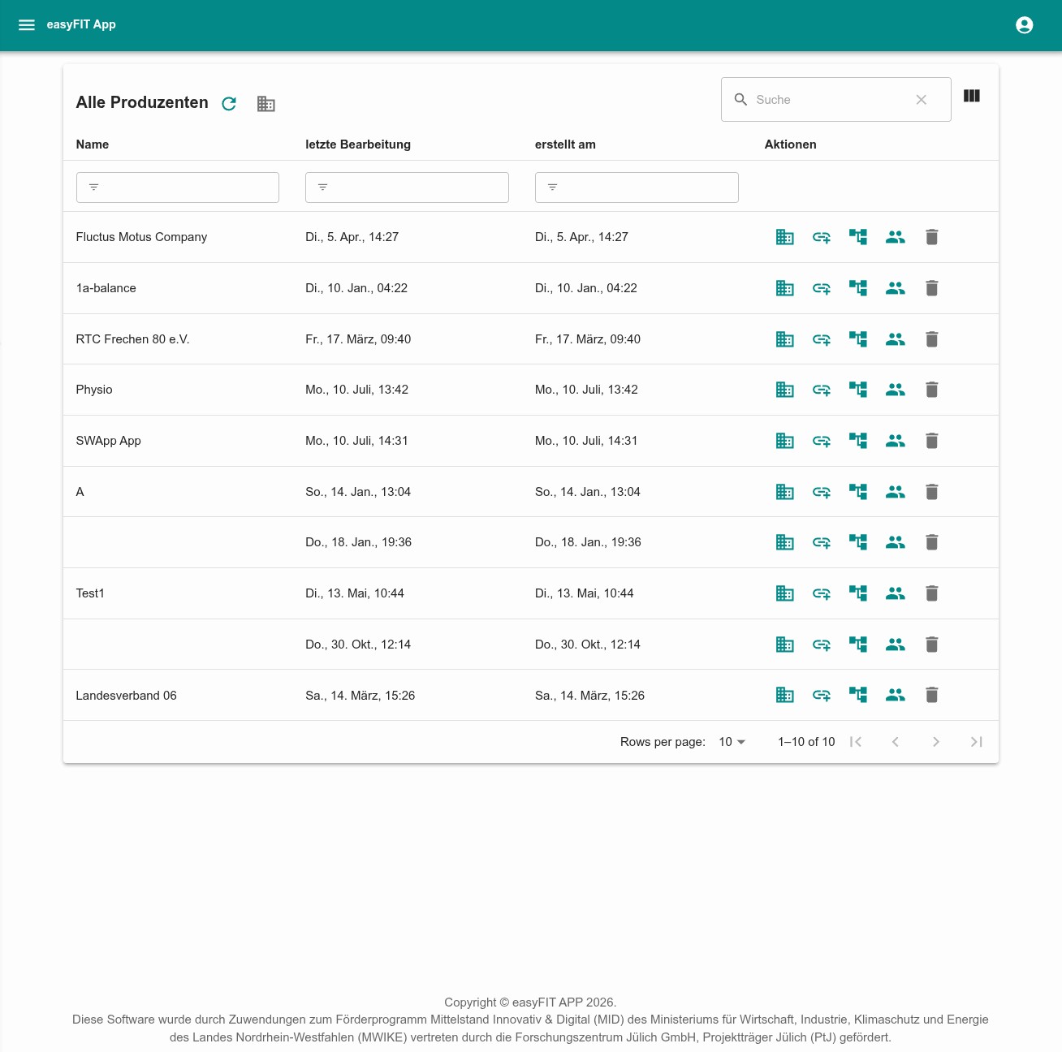Open company details for Fluctus Motus Company

click(784, 237)
